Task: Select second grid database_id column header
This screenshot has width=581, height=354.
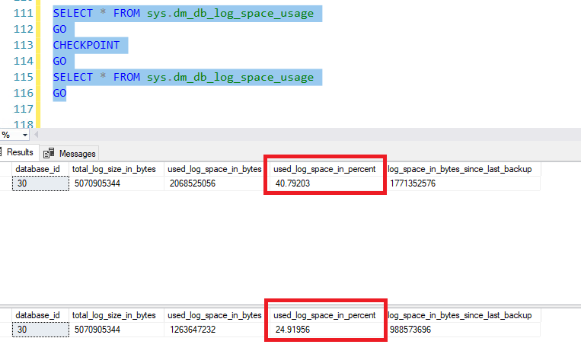Action: pos(40,315)
